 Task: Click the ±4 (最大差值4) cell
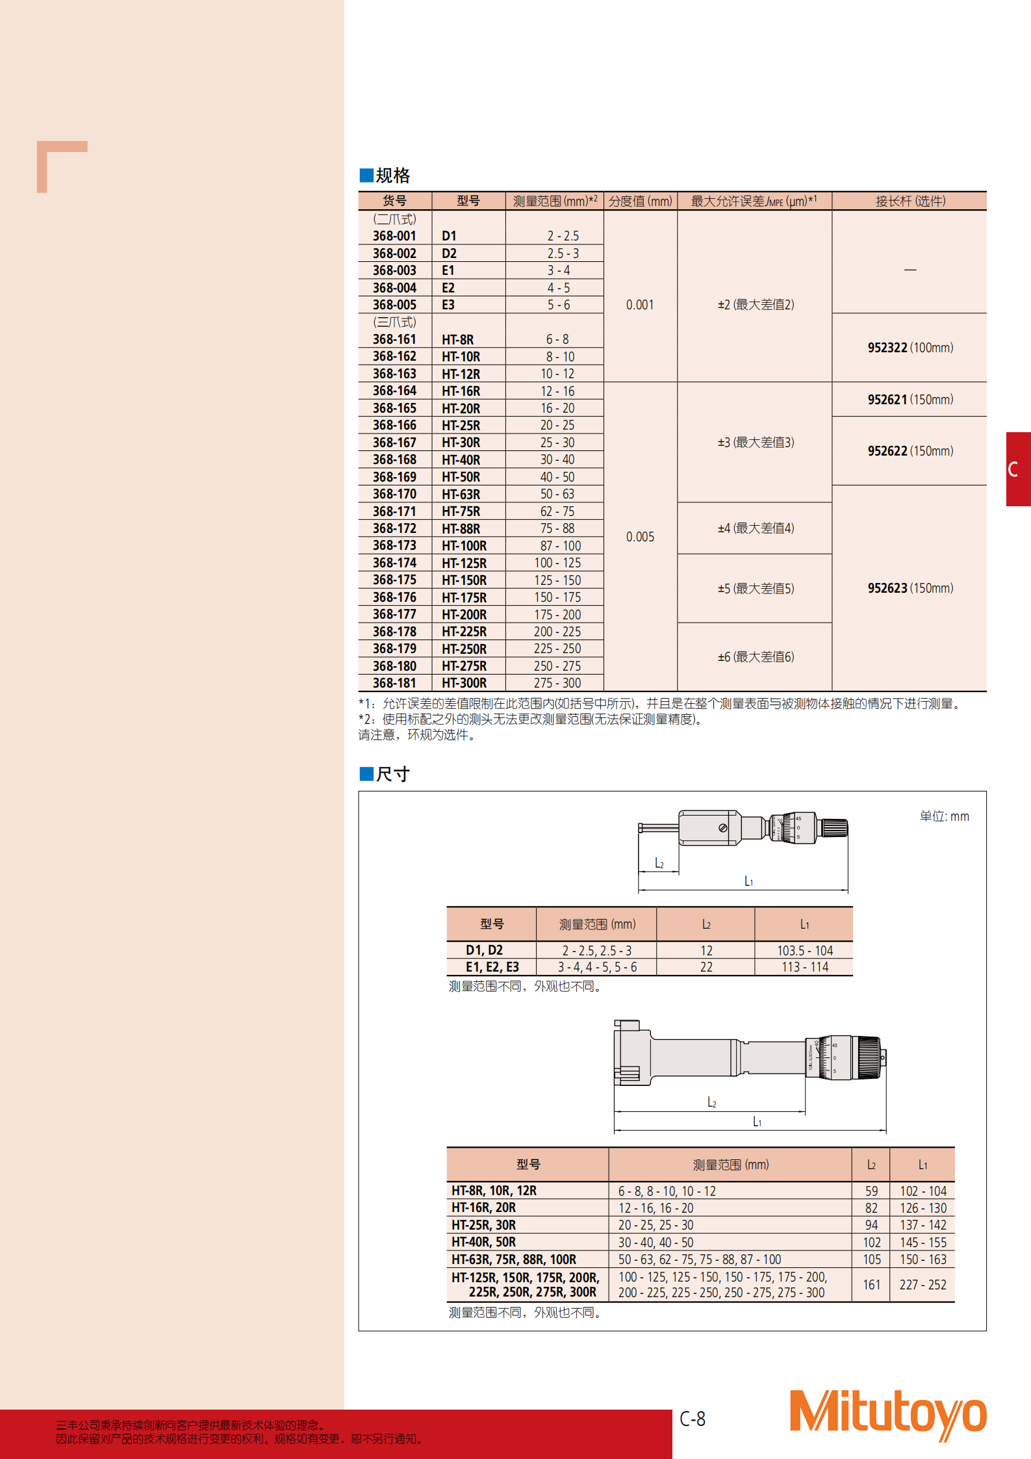click(756, 528)
